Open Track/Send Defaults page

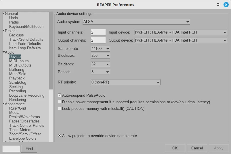pyautogui.click(x=26, y=39)
